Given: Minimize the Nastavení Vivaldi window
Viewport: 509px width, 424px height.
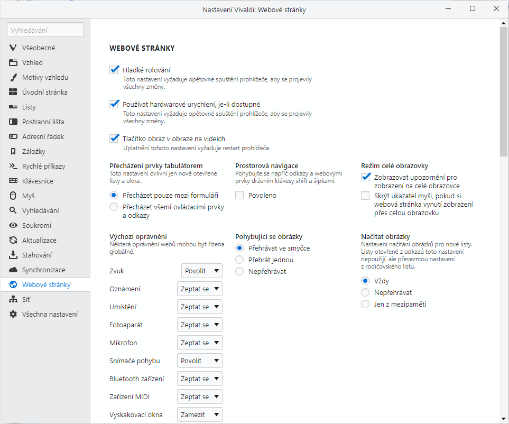Looking at the screenshot, I should tap(448, 9).
